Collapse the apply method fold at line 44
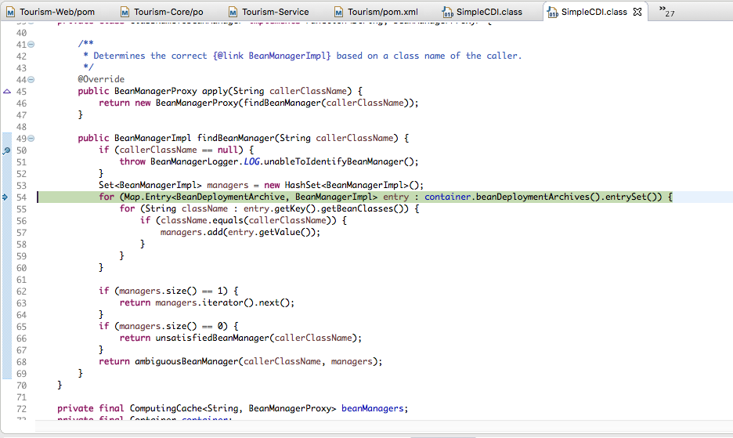This screenshot has width=733, height=438. [31, 80]
